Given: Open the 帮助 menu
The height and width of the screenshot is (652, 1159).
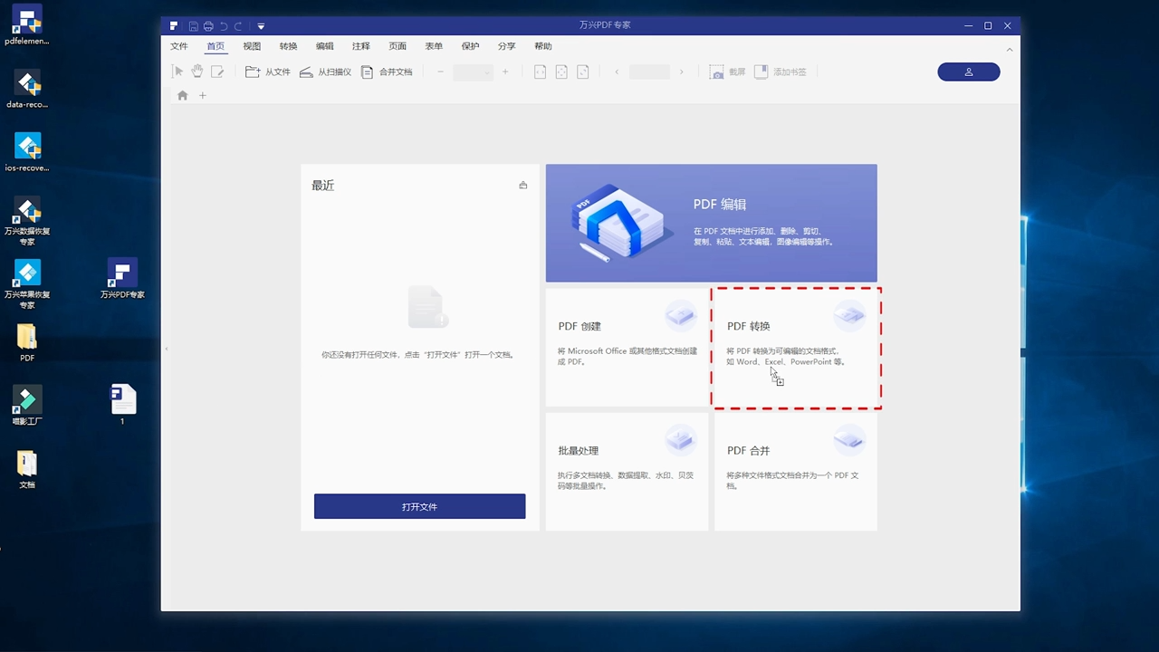Looking at the screenshot, I should (542, 46).
